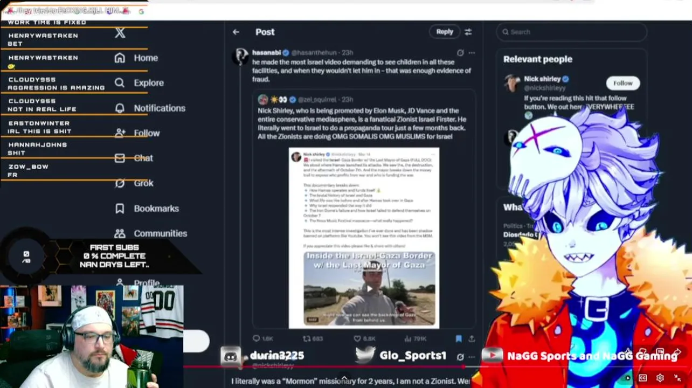The height and width of the screenshot is (388, 692).
Task: Click the video title at top
Action: [67, 10]
